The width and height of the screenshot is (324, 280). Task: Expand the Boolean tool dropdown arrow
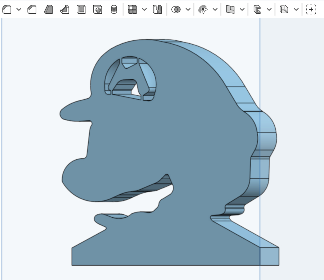[188, 10]
